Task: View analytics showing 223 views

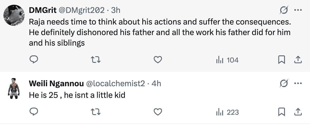Action: (227, 112)
